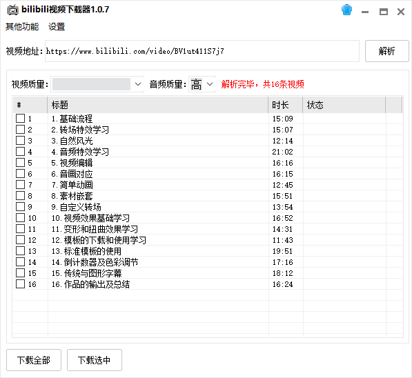Click the 时长 column header
The height and width of the screenshot is (378, 412).
click(x=286, y=105)
